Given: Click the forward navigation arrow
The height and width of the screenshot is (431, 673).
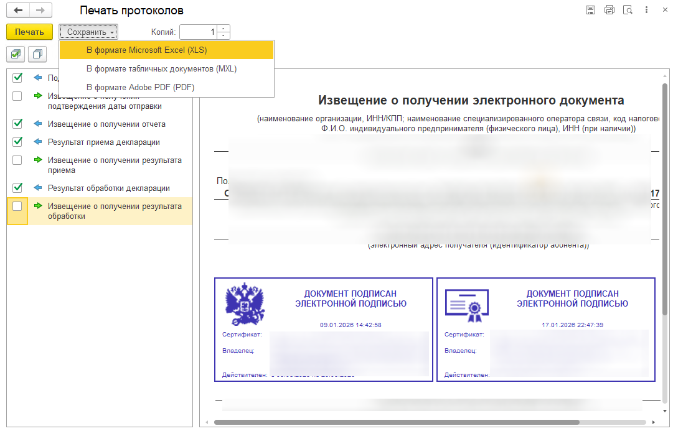Looking at the screenshot, I should 40,11.
